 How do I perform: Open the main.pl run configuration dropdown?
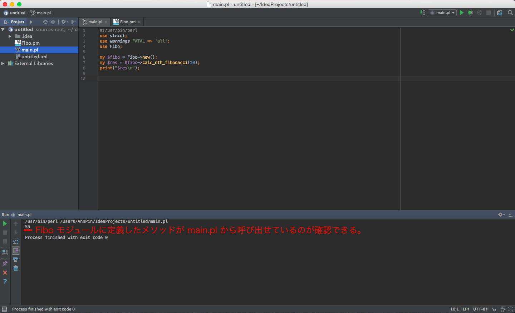(x=443, y=13)
